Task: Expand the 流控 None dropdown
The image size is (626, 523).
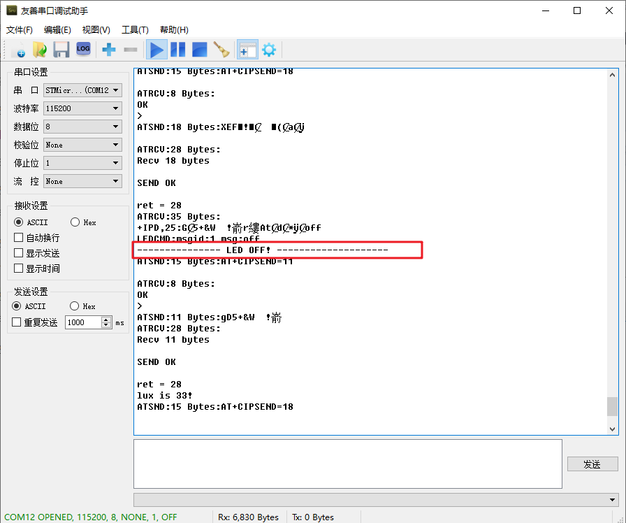Action: pos(82,181)
